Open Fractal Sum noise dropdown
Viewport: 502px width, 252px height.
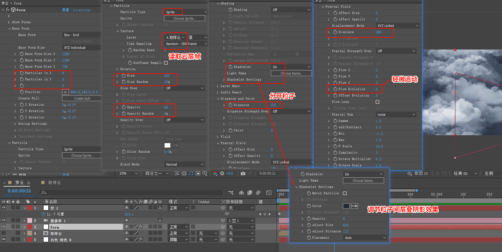click(x=396, y=115)
